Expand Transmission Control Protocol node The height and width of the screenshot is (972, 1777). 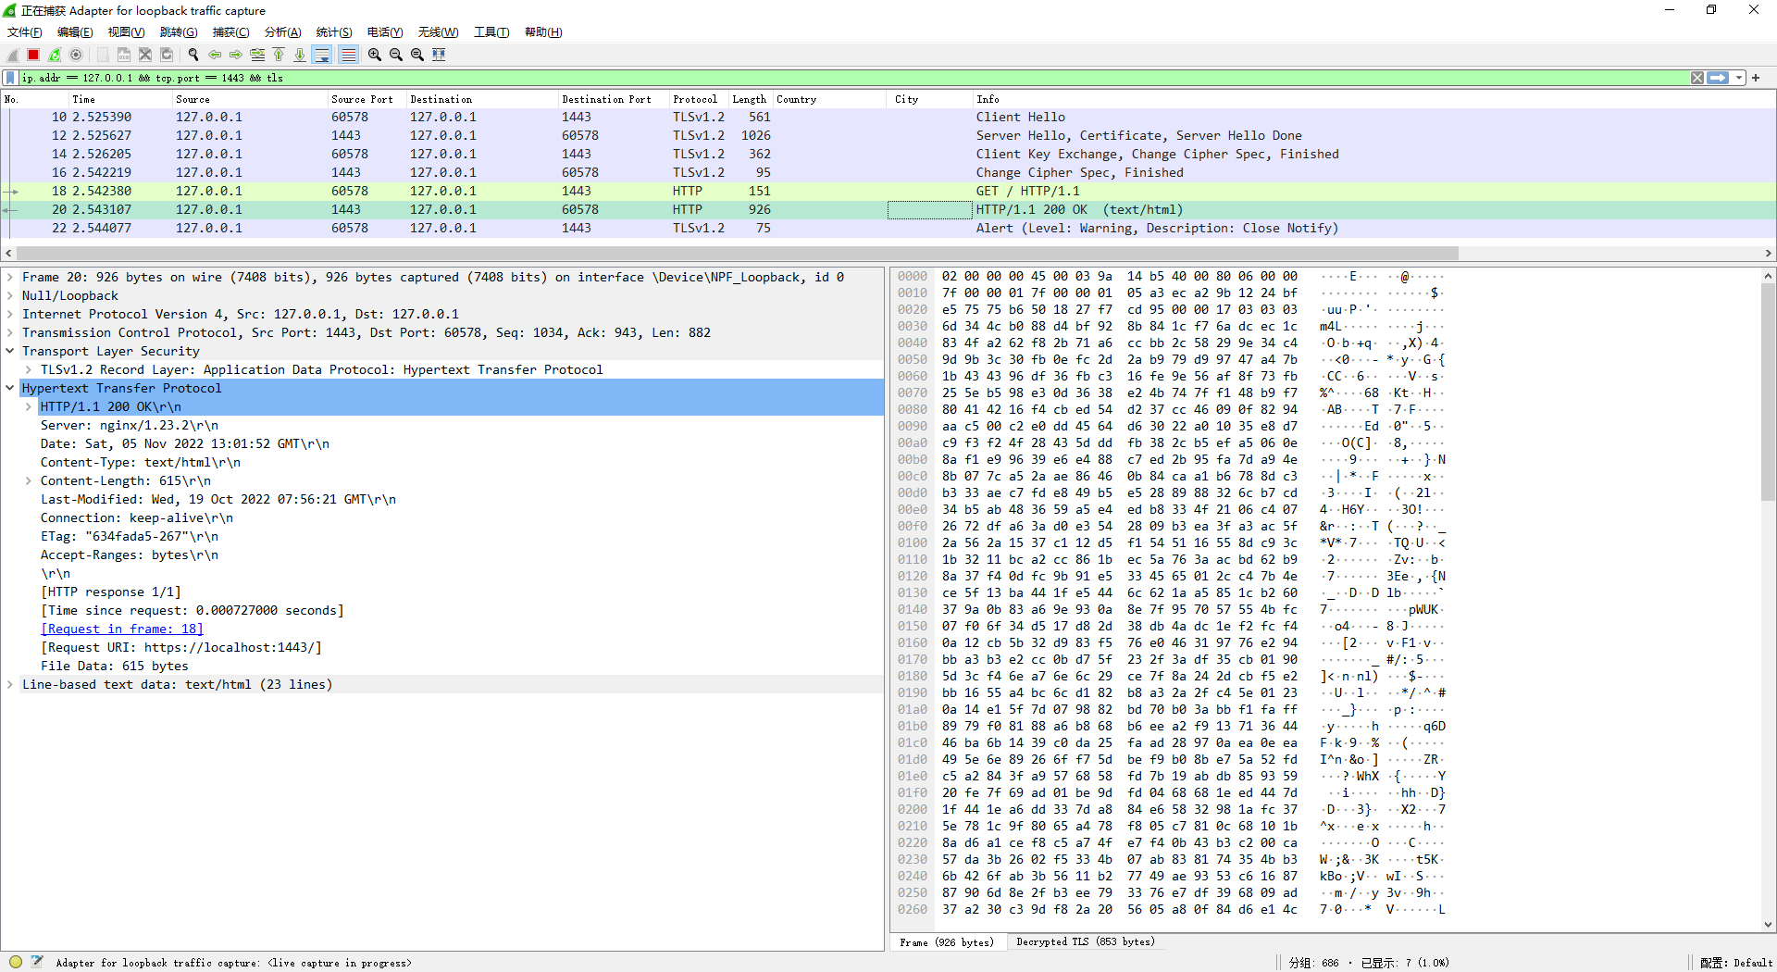[10, 332]
